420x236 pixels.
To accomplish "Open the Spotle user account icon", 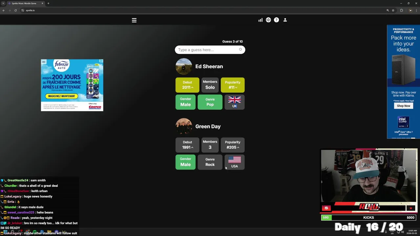I will (285, 20).
